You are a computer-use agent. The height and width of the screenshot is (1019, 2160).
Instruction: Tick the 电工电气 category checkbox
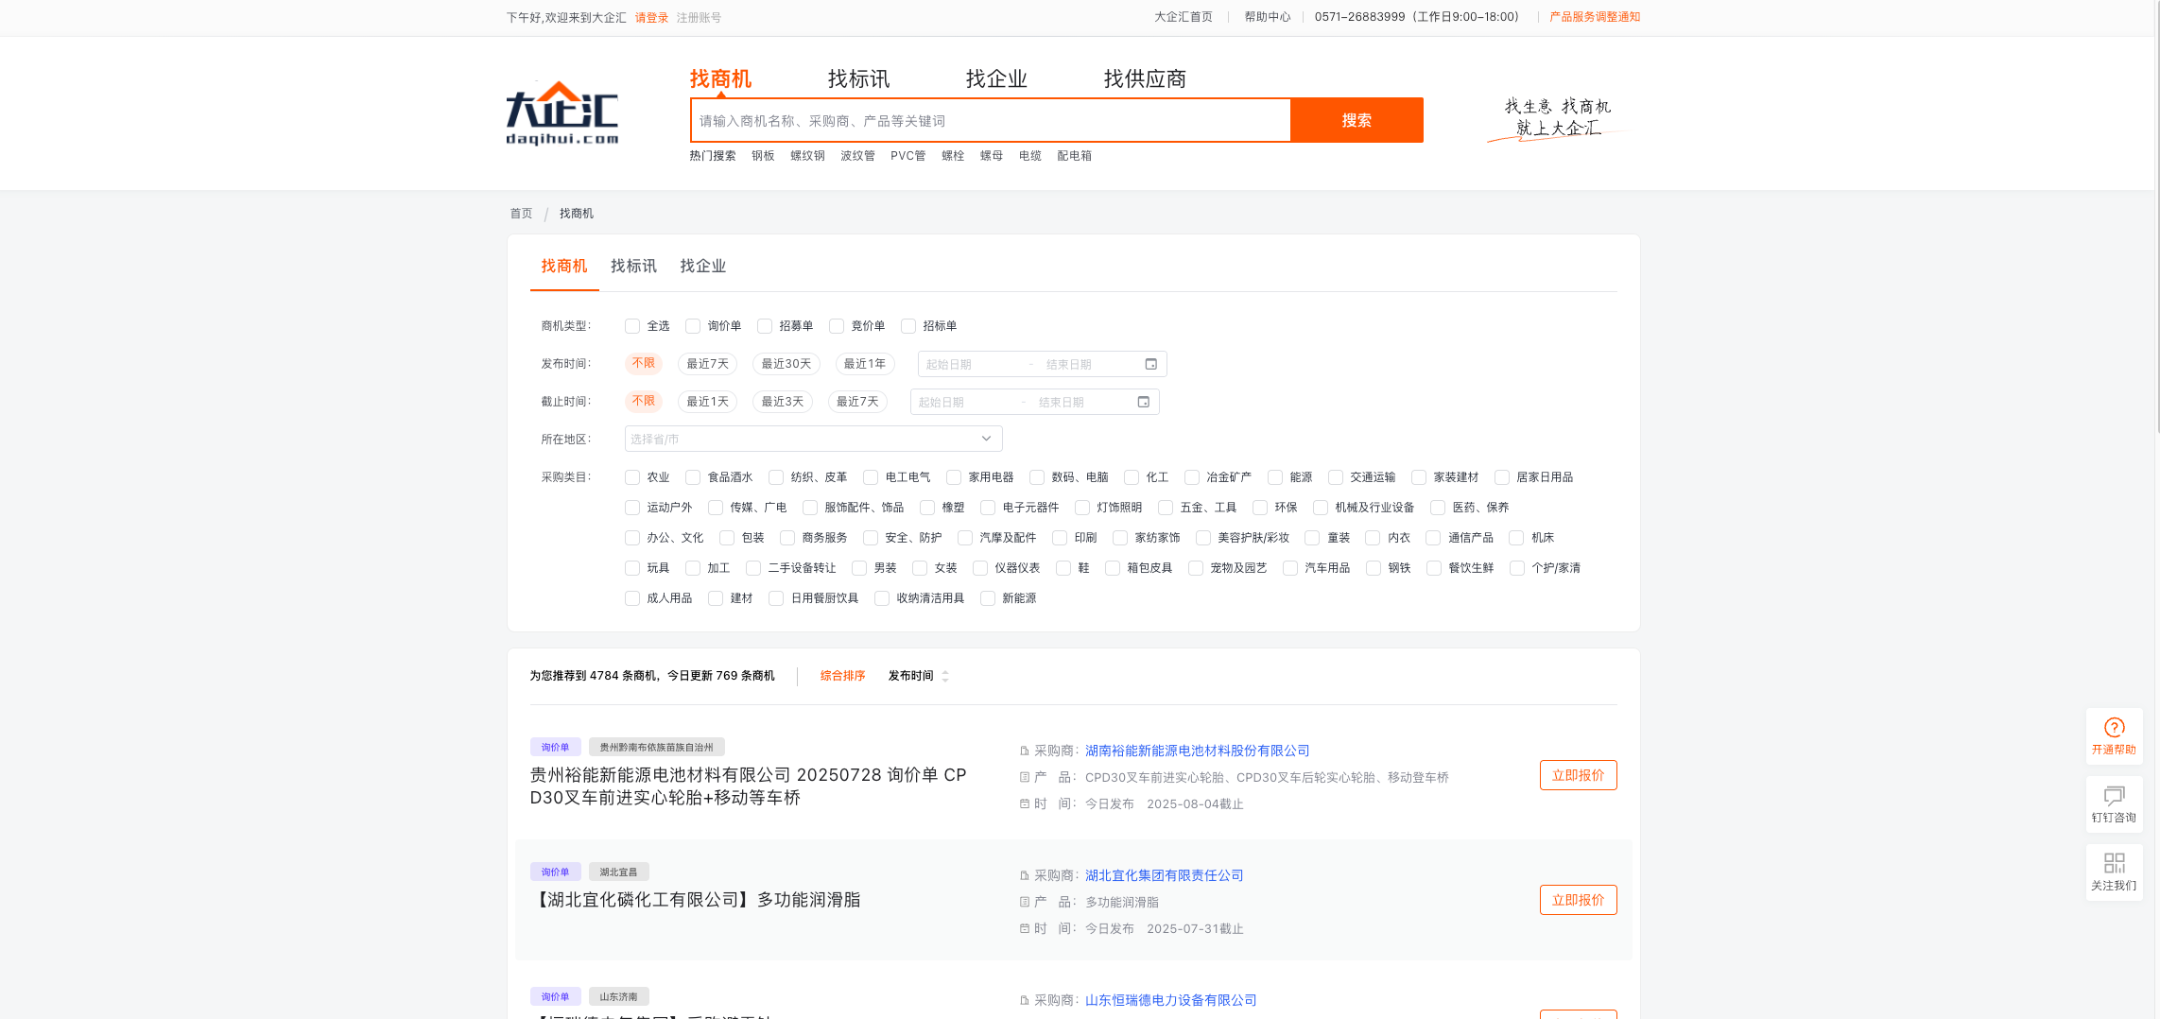tap(871, 477)
